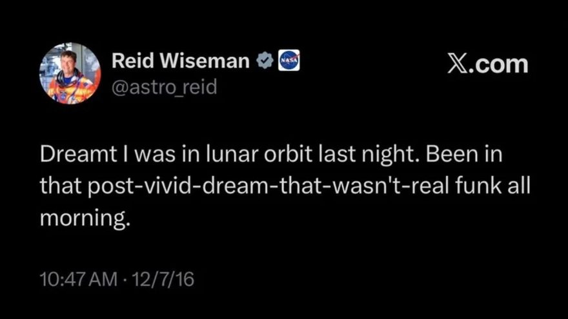568x319 pixels.
Task: Click the 12/7/16 post date
Action: 163,280
